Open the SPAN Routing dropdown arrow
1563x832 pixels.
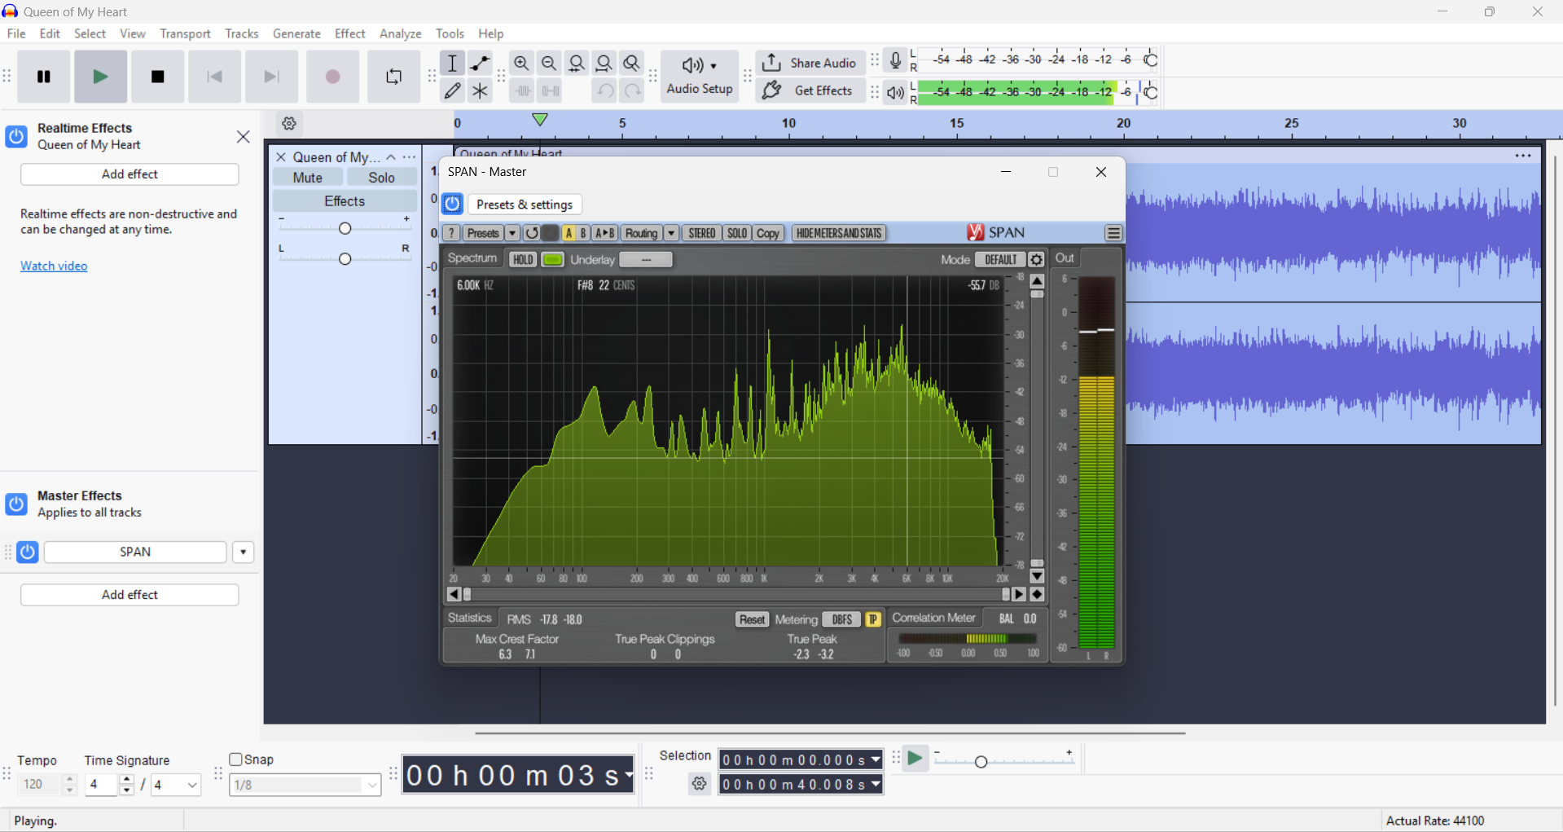[x=671, y=233]
